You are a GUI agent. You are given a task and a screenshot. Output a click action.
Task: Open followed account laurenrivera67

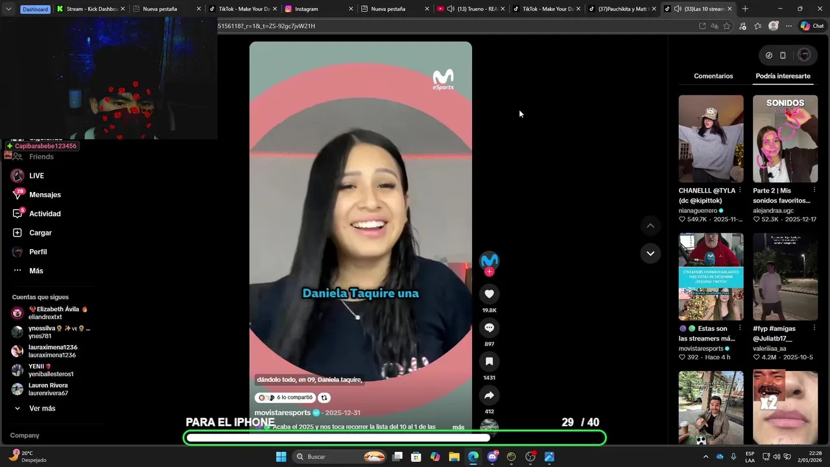pyautogui.click(x=40, y=389)
